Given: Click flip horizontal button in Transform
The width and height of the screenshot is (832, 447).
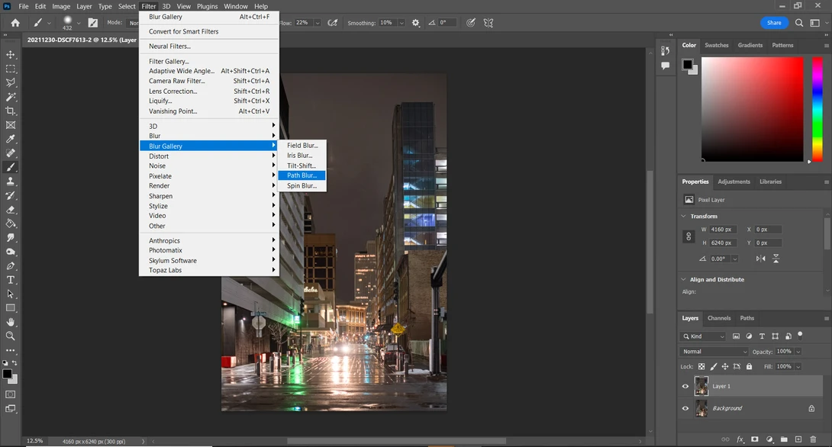Looking at the screenshot, I should point(760,259).
